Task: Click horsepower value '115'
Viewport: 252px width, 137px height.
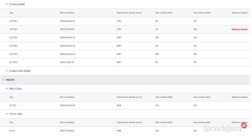Action: click(195, 62)
